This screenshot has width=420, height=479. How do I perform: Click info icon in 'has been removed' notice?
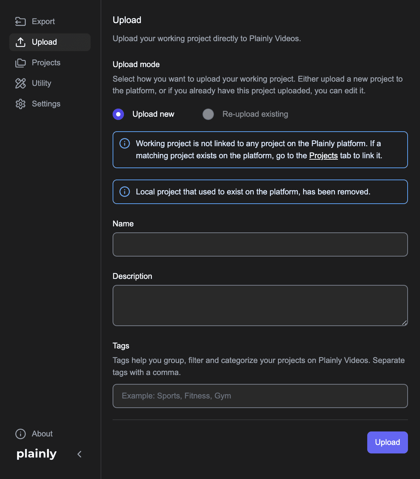(x=125, y=192)
